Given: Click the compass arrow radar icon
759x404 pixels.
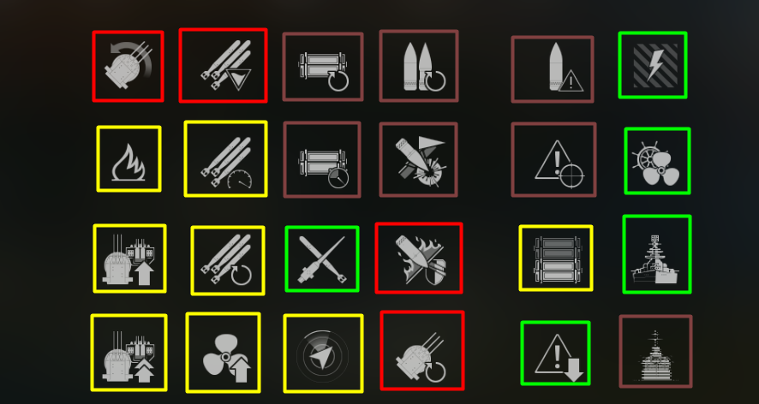Looking at the screenshot, I should pos(323,353).
